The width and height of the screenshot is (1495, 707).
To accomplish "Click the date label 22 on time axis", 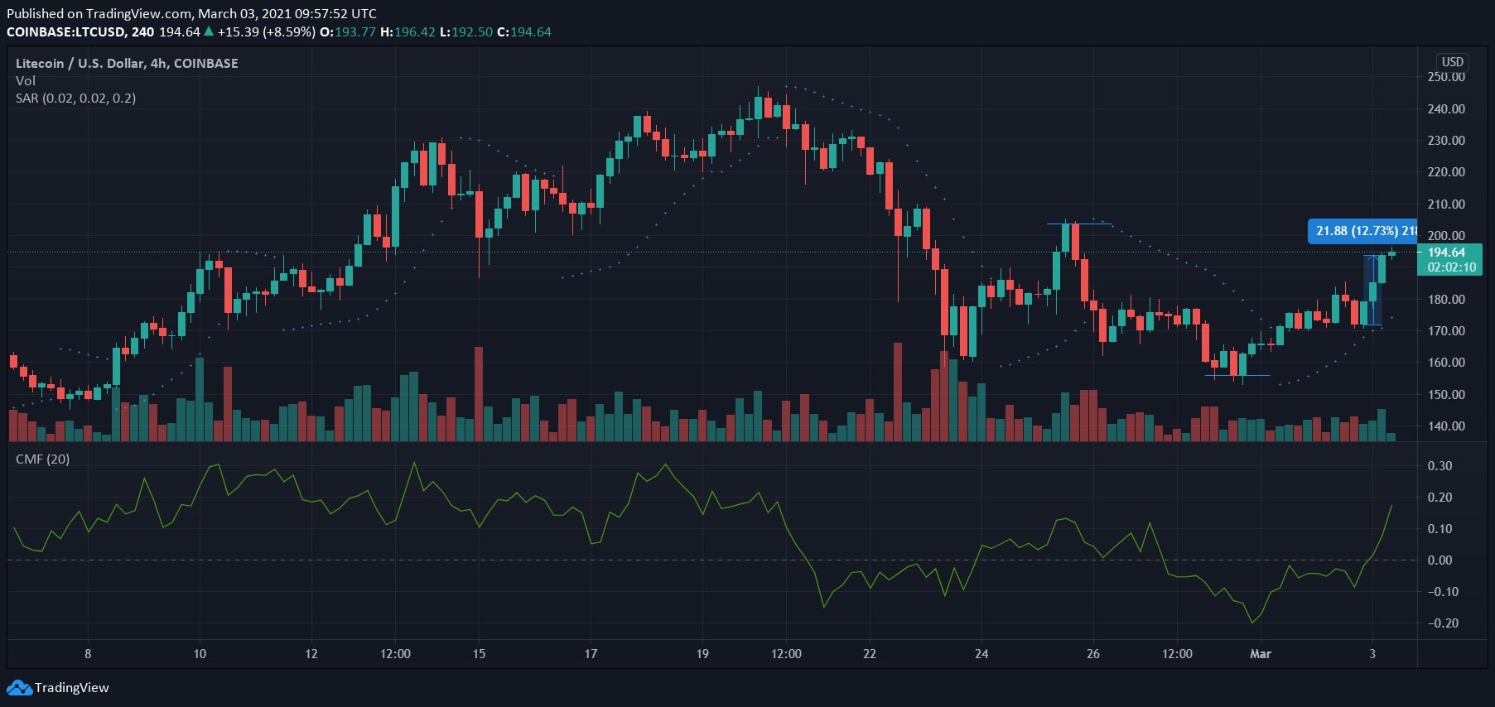I will [870, 653].
